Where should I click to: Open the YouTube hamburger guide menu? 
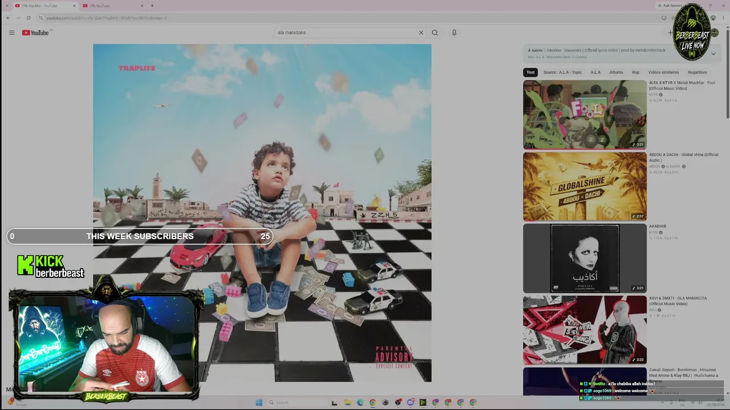click(x=11, y=32)
